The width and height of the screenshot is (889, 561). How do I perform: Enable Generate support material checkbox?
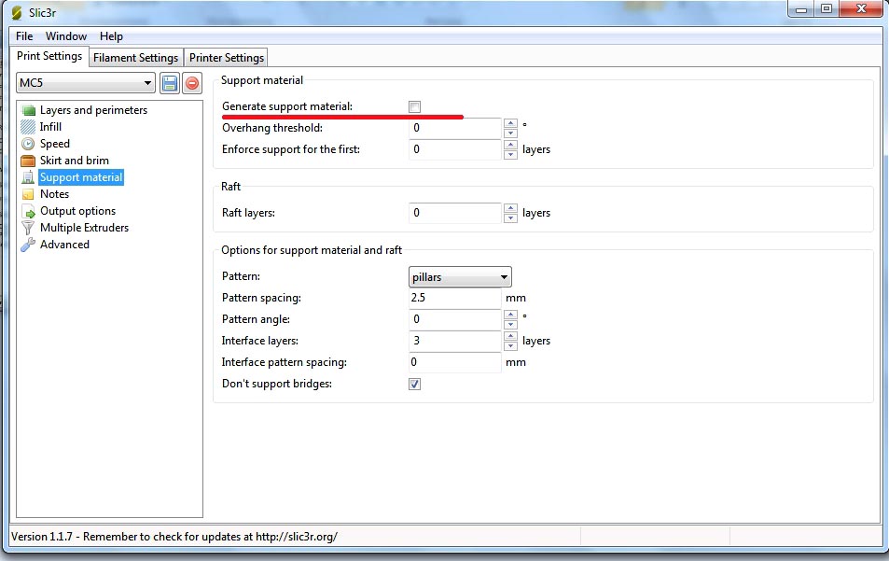tap(414, 106)
